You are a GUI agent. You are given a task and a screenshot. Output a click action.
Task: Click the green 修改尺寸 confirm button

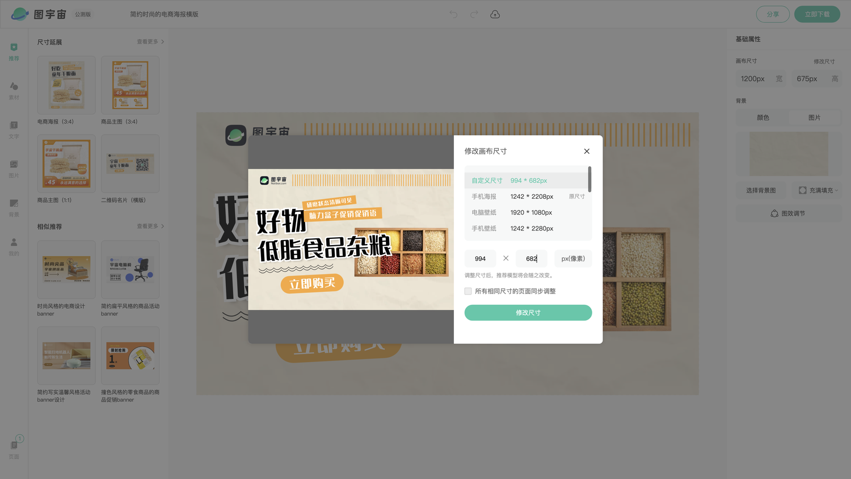(x=528, y=313)
